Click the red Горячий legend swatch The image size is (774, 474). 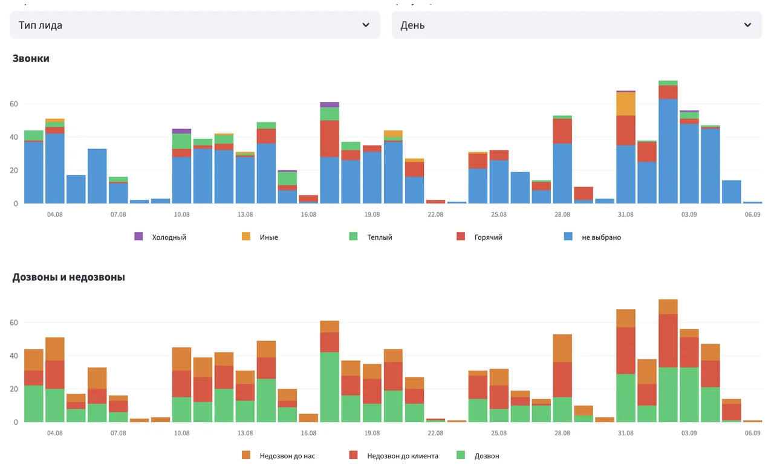461,237
